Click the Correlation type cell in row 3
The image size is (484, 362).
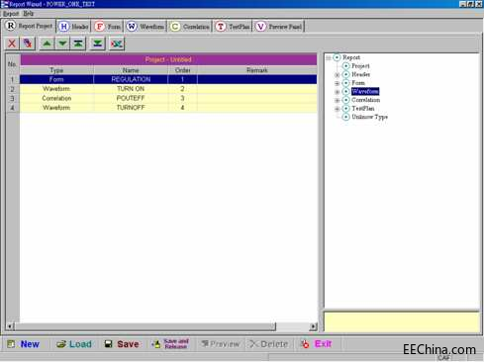[x=56, y=98]
